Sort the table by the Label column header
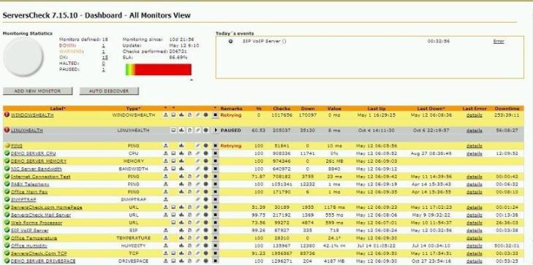 coord(58,109)
